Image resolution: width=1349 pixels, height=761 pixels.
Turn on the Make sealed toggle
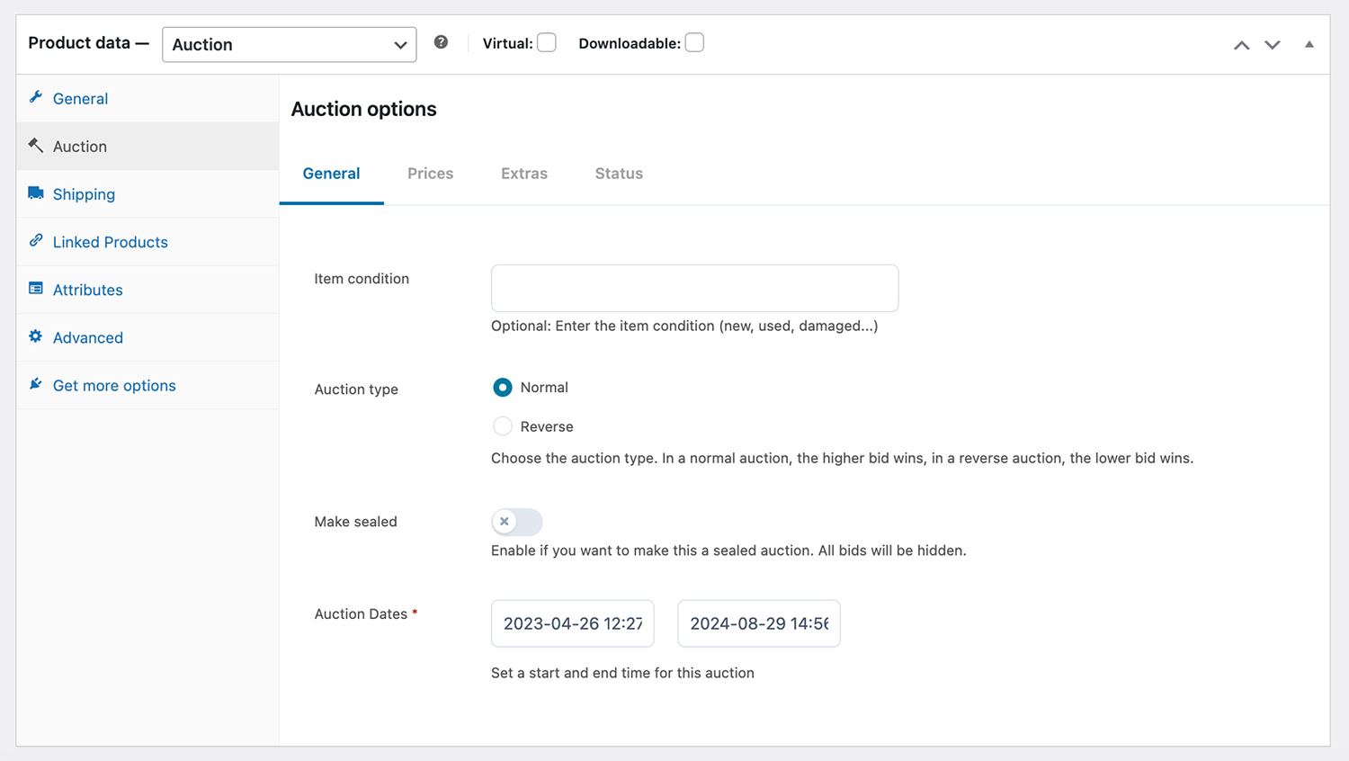click(517, 522)
